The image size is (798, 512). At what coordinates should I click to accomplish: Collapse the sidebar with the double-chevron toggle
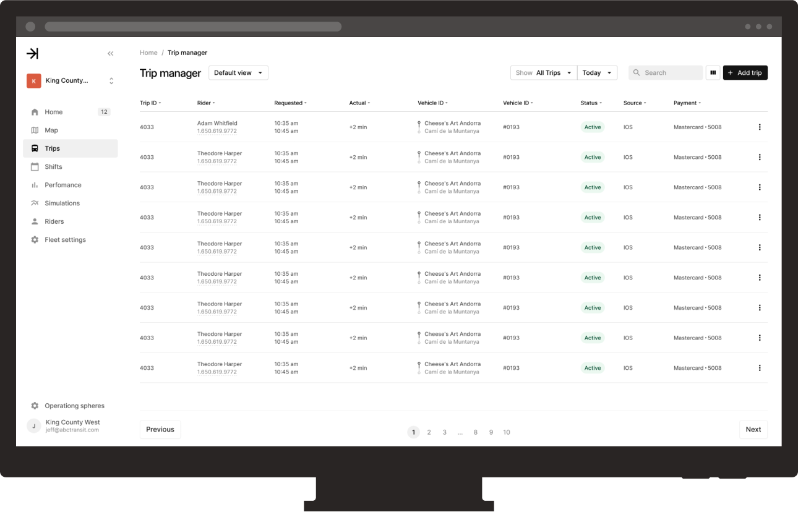click(x=110, y=53)
